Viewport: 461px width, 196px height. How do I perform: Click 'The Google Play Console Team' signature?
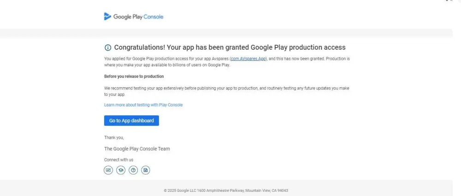point(137,149)
